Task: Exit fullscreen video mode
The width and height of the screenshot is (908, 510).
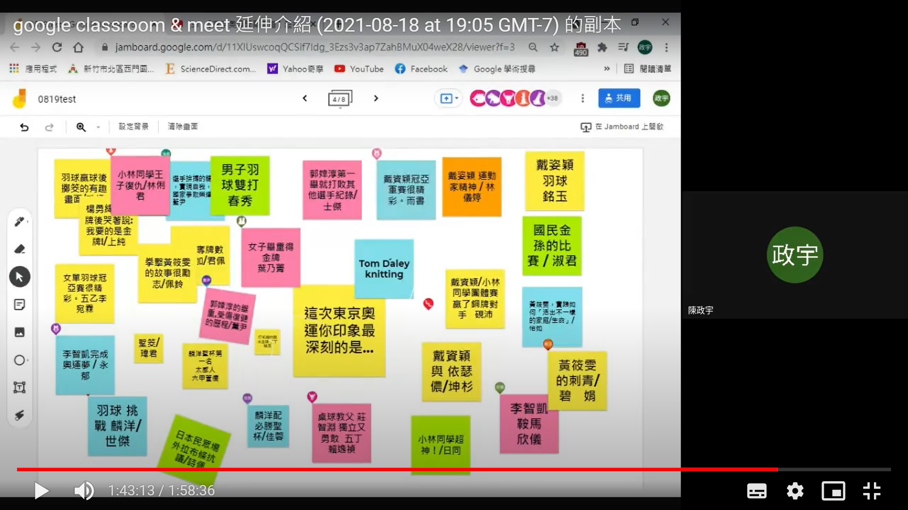Action: (x=871, y=491)
